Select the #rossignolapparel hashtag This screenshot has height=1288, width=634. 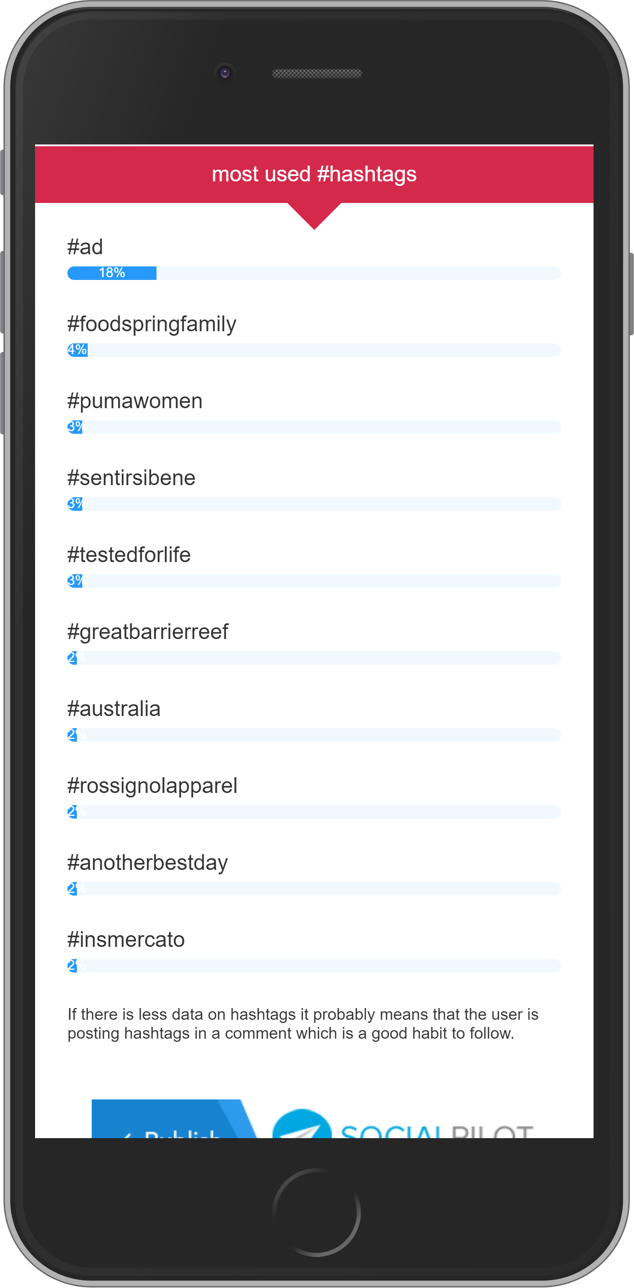tap(152, 786)
